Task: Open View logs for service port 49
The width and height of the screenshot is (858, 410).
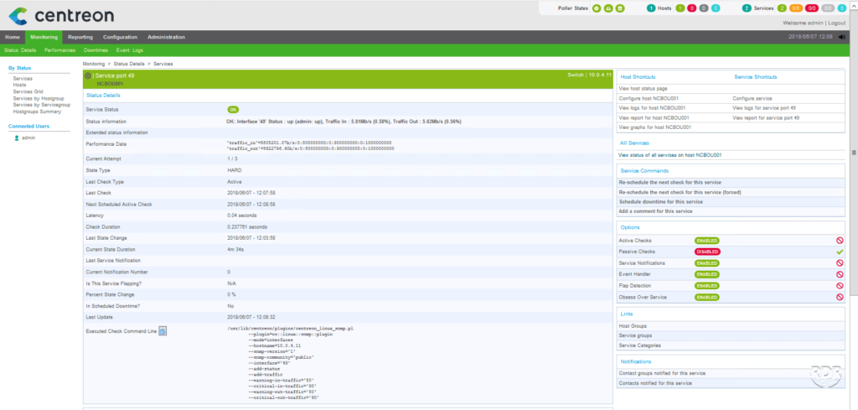Action: click(764, 108)
